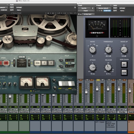Open the dyn selector on Virus3Valve track
Image resolution: width=134 pixels, height=134 pixels.
pos(56,110)
